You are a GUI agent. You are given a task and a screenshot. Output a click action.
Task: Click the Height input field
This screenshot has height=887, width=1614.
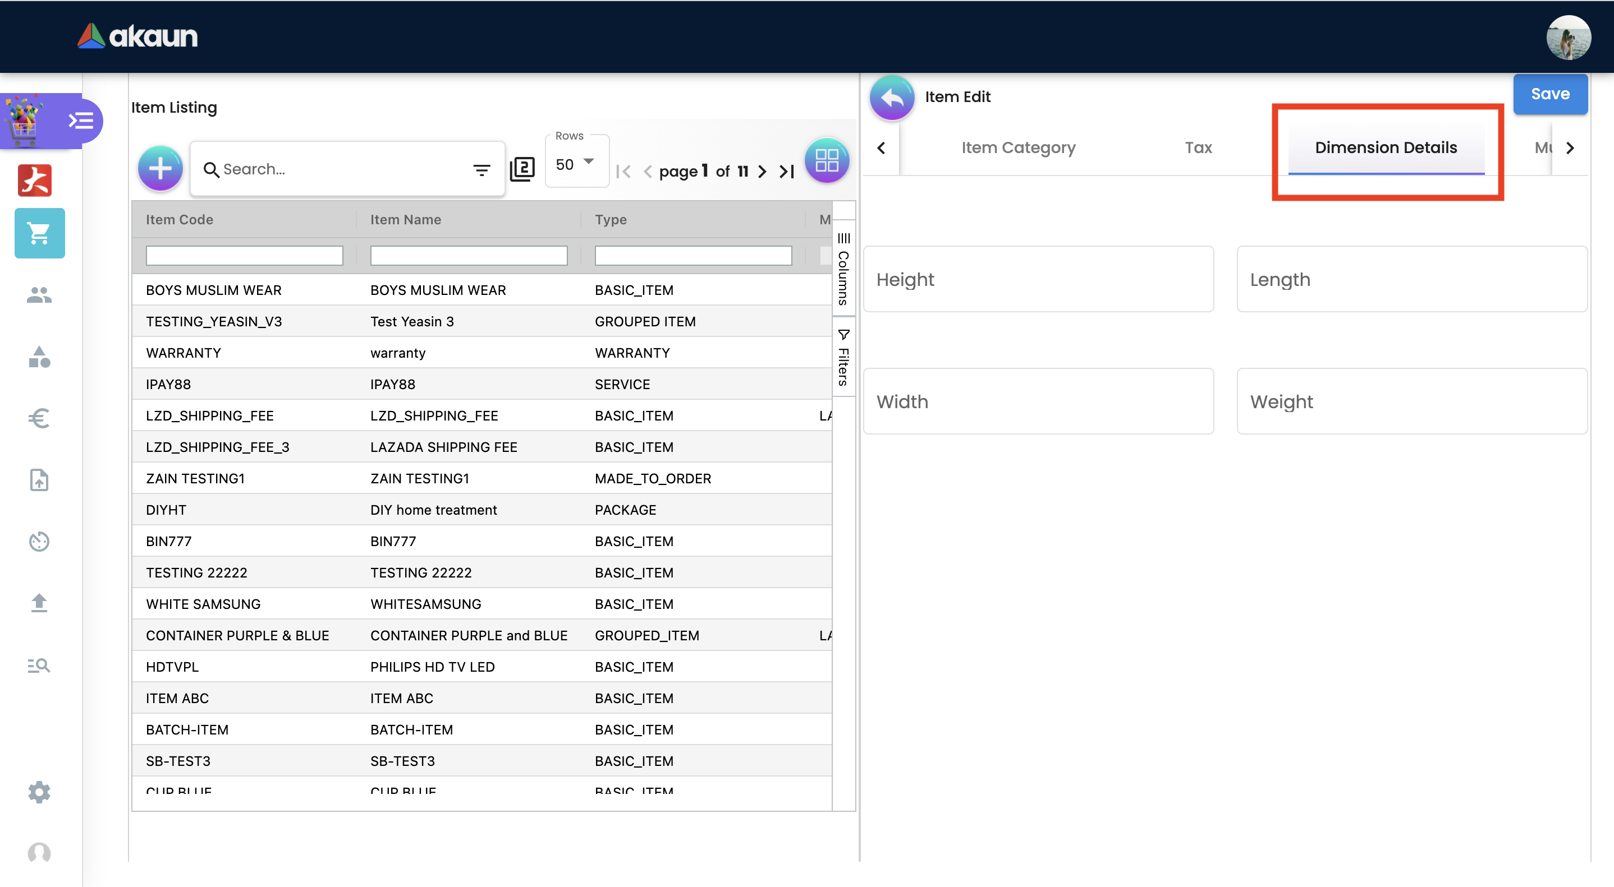(1038, 279)
